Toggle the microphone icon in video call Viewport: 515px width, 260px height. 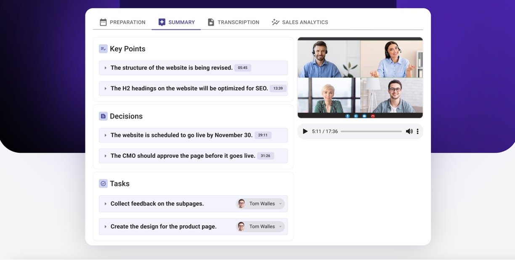(x=348, y=116)
